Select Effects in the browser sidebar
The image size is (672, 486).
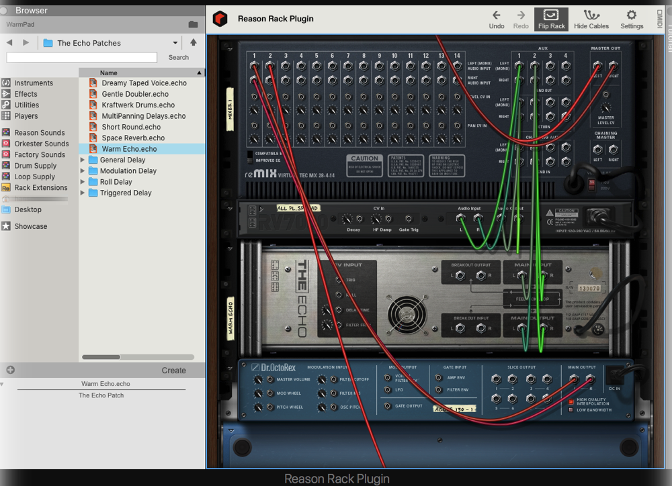coord(26,94)
